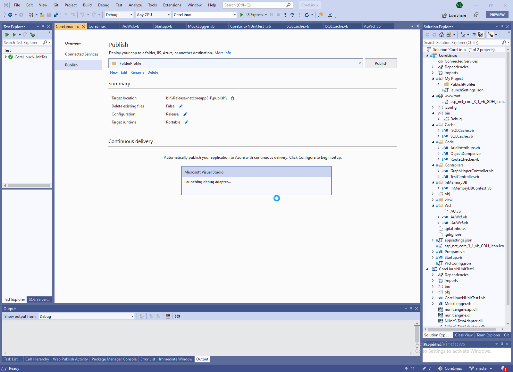This screenshot has width=513, height=372.
Task: Click the Send Feedback icon
Action: (x=476, y=15)
